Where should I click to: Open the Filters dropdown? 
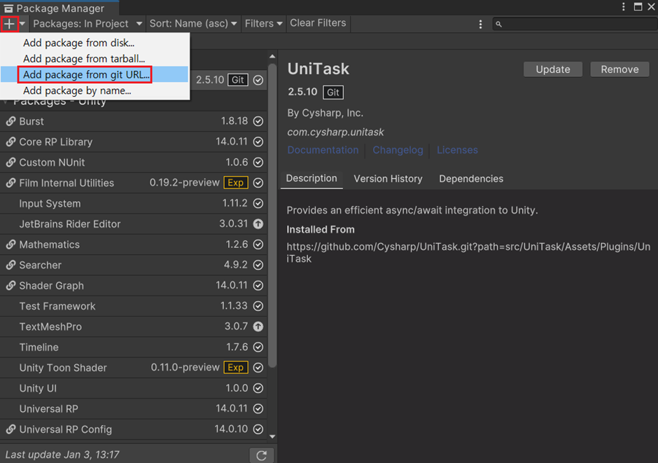[x=263, y=24]
